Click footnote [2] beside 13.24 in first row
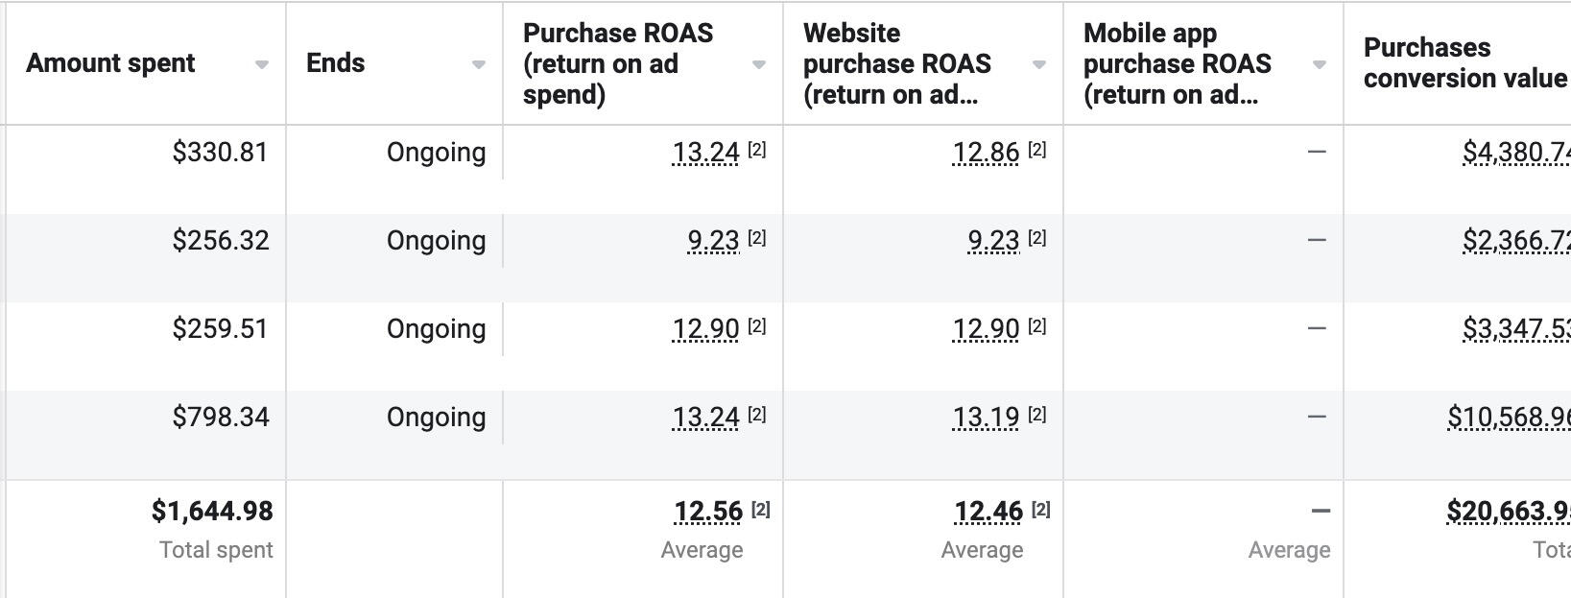1571x598 pixels. (x=756, y=150)
